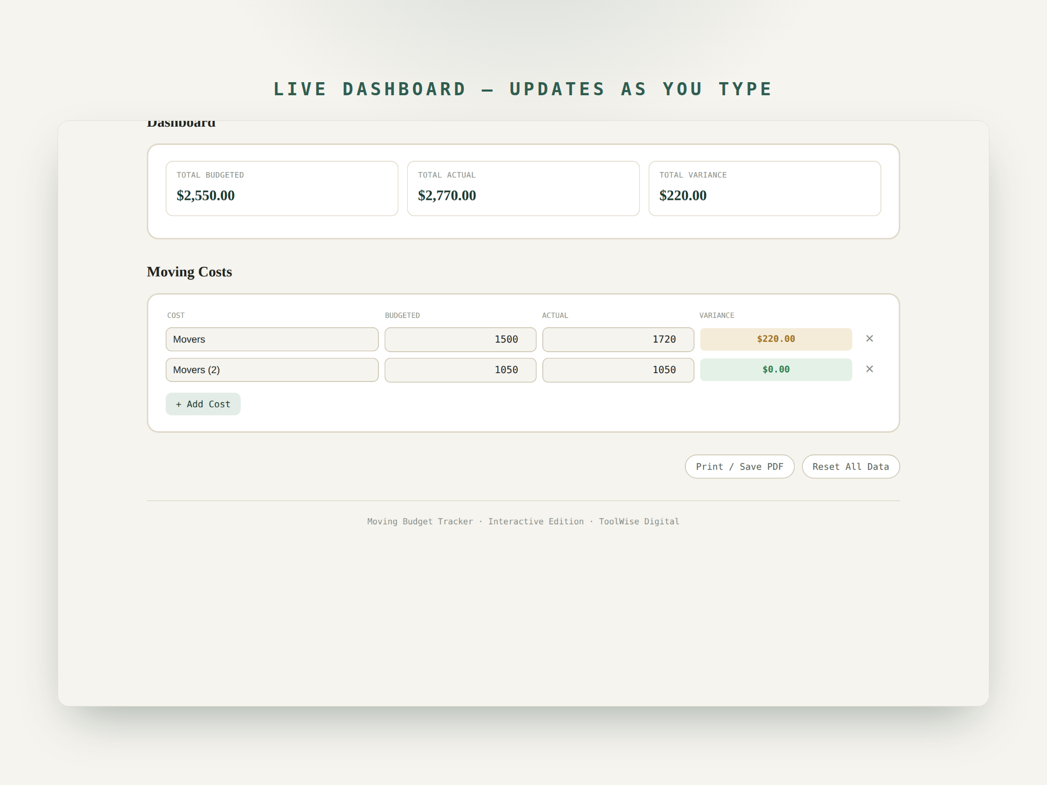Open Print / Save PDF

click(740, 466)
